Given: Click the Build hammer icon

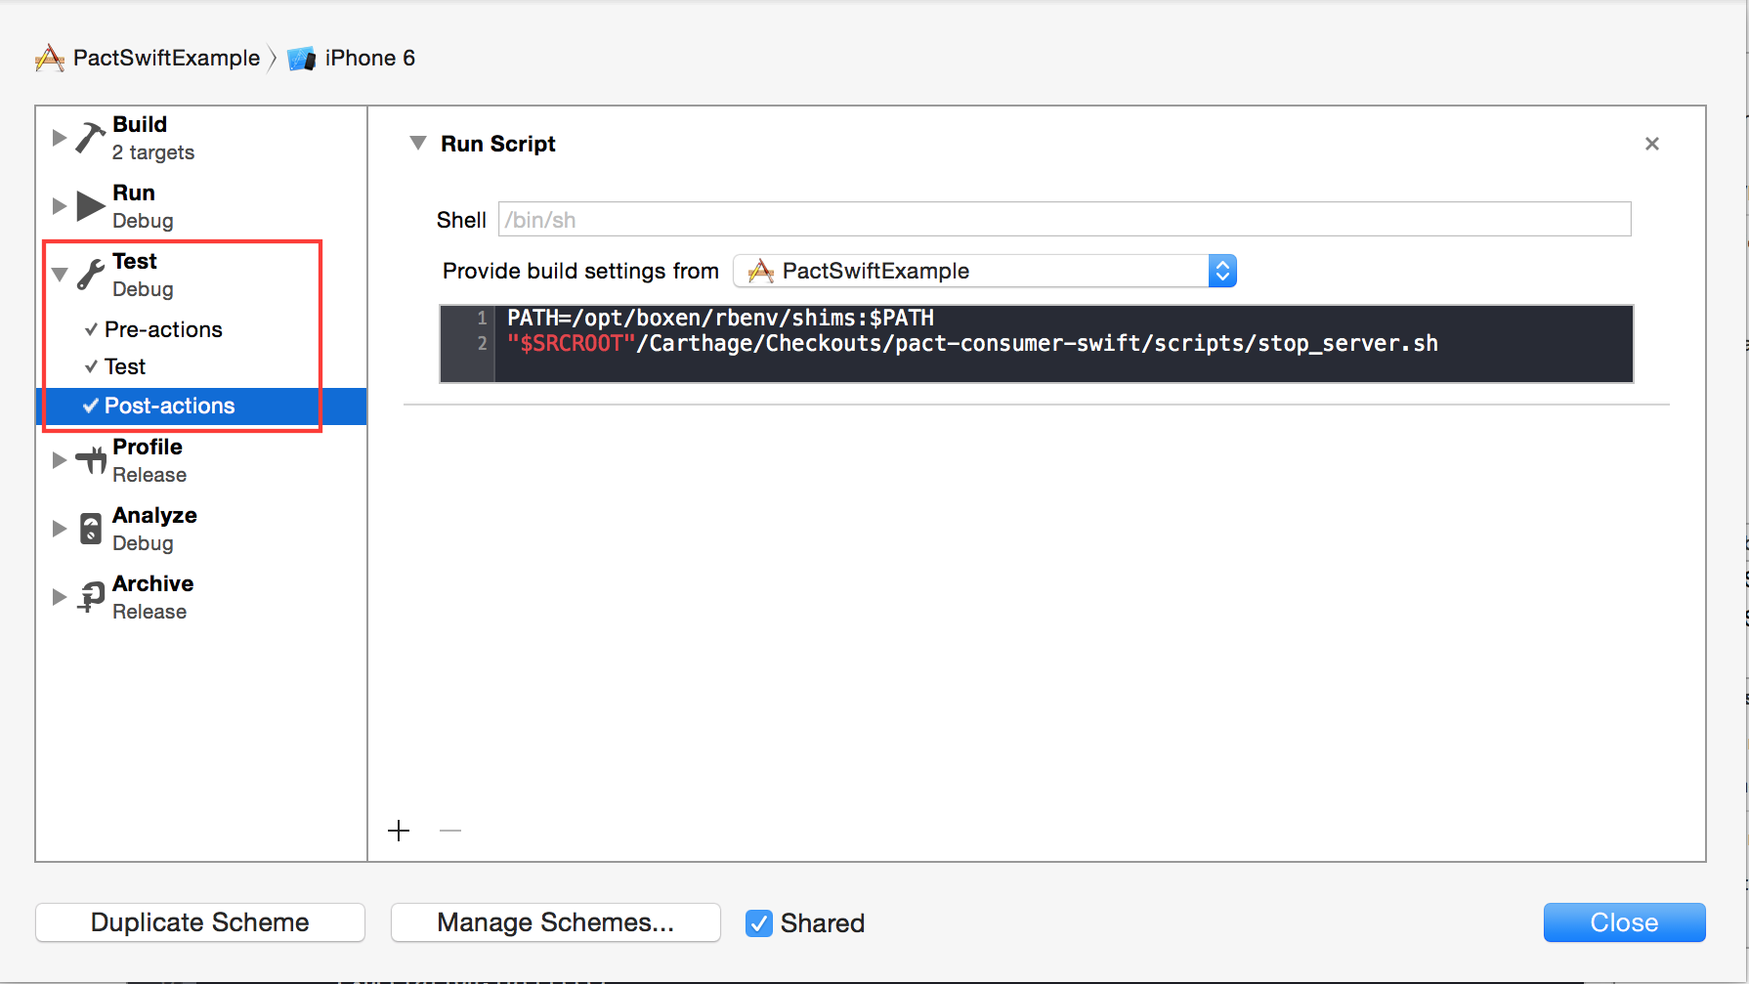Looking at the screenshot, I should [x=91, y=138].
